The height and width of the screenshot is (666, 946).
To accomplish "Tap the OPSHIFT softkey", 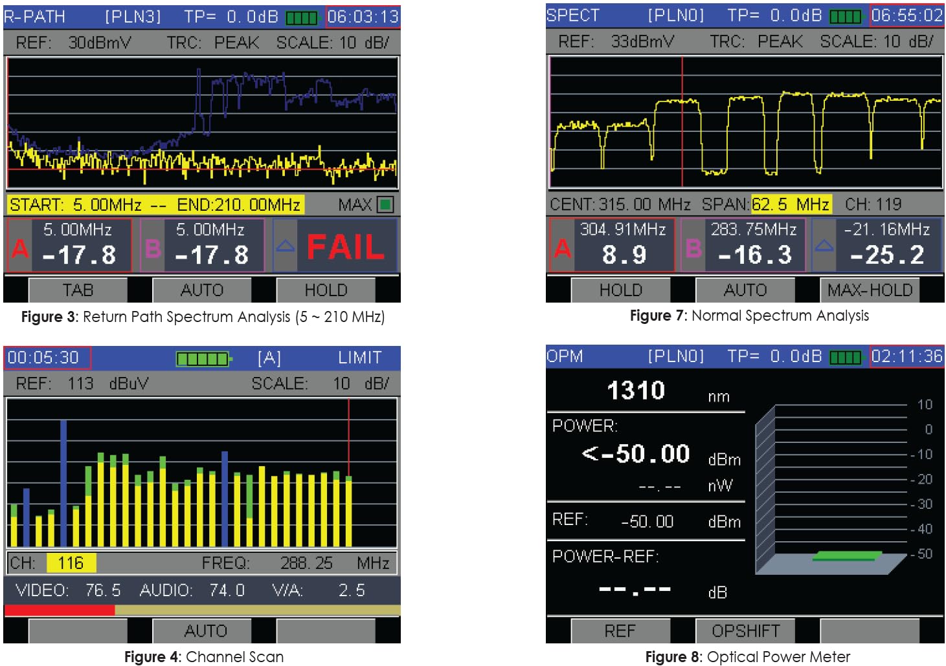I will [x=745, y=630].
